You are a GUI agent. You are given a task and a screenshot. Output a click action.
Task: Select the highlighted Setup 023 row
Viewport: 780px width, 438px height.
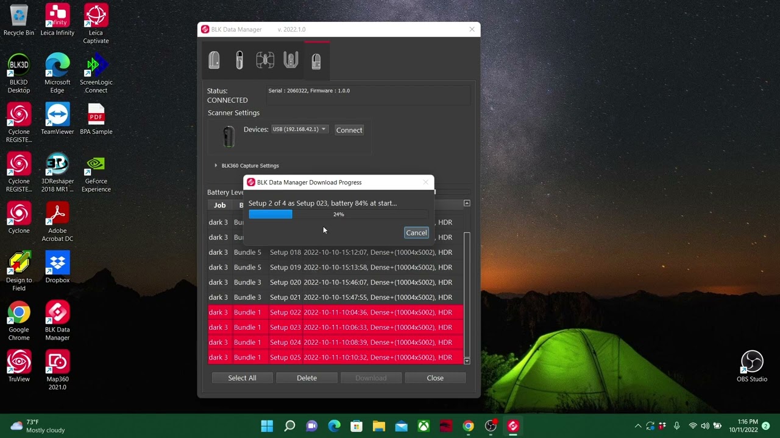pos(335,327)
